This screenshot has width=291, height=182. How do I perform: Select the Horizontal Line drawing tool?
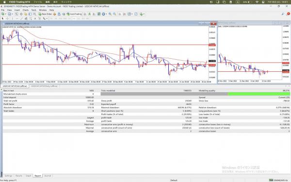pyautogui.click(x=17, y=18)
